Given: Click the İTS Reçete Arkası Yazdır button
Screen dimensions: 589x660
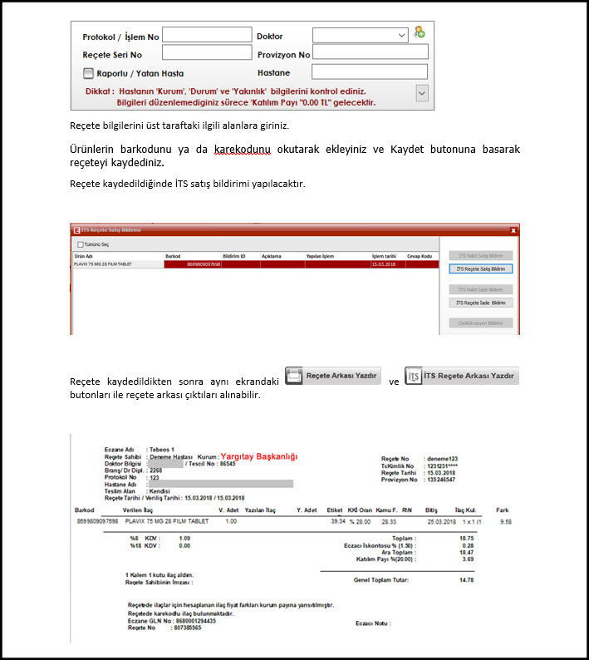Looking at the screenshot, I should pos(462,376).
